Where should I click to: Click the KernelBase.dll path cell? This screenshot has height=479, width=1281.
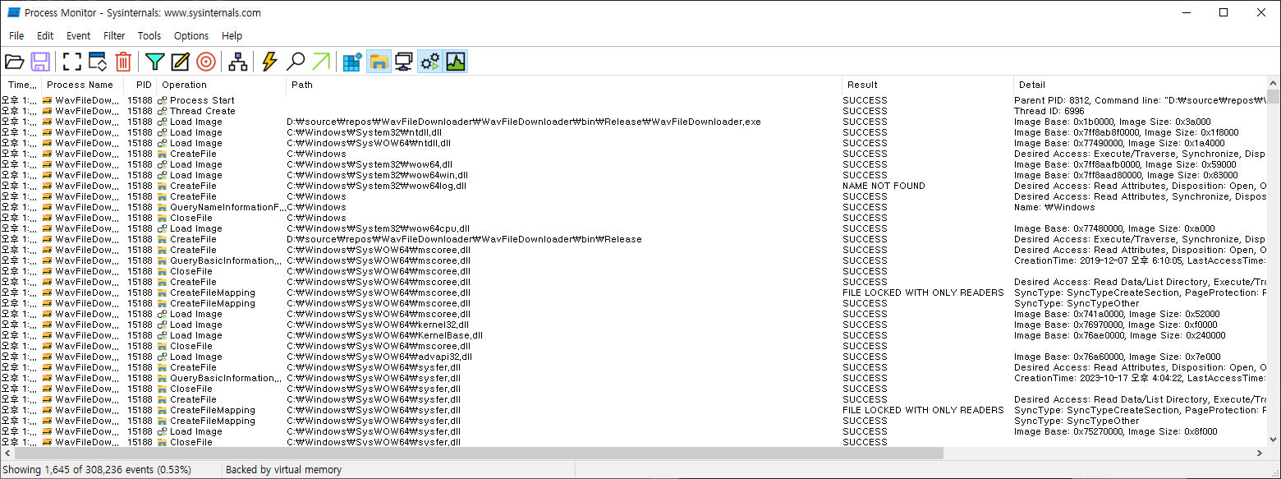pyautogui.click(x=384, y=335)
